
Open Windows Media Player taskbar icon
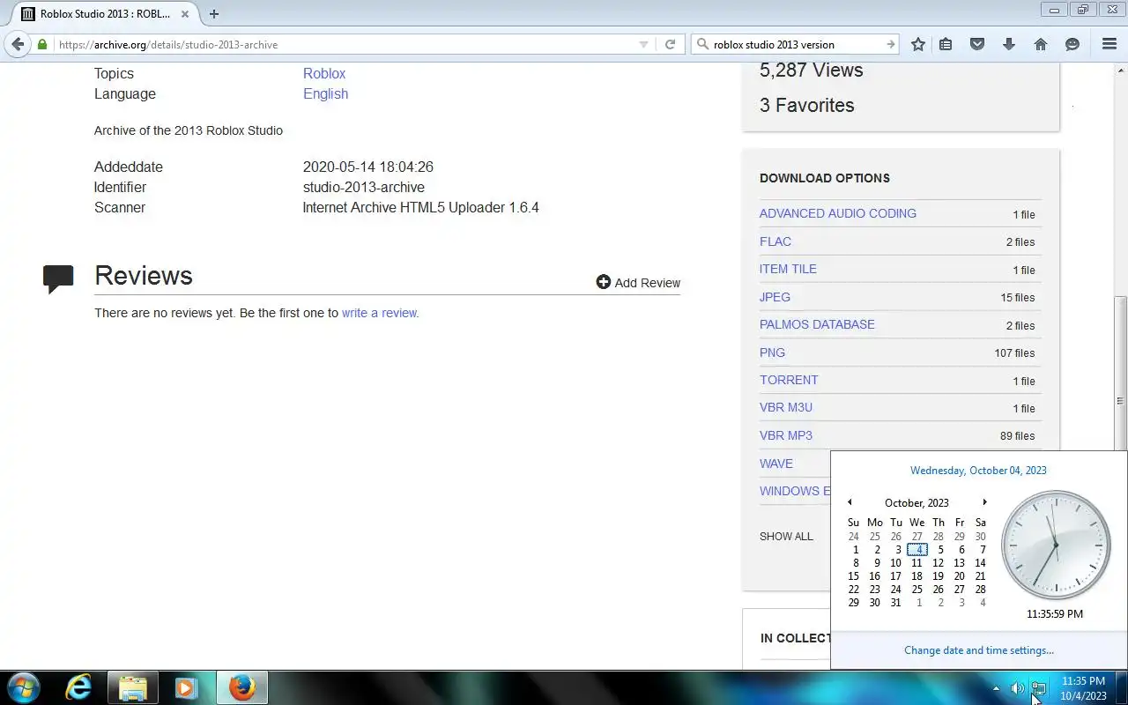186,688
